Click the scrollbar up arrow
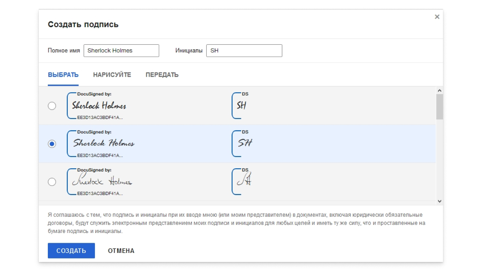 pyautogui.click(x=439, y=91)
